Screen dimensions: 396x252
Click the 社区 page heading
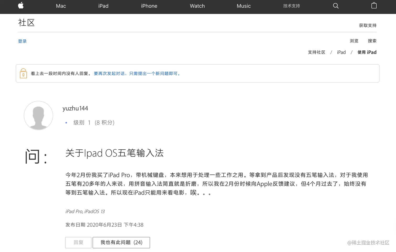(26, 23)
